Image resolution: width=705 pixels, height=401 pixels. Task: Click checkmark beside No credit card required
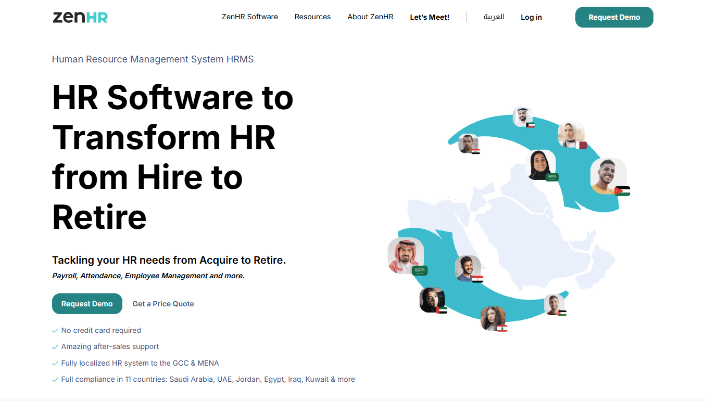coord(55,331)
